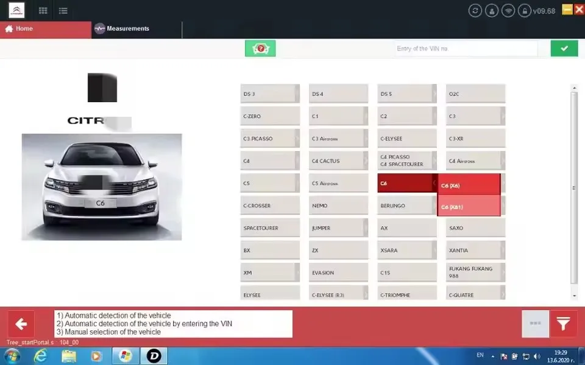Click the wireless connection status icon
Image resolution: width=585 pixels, height=365 pixels.
[508, 10]
